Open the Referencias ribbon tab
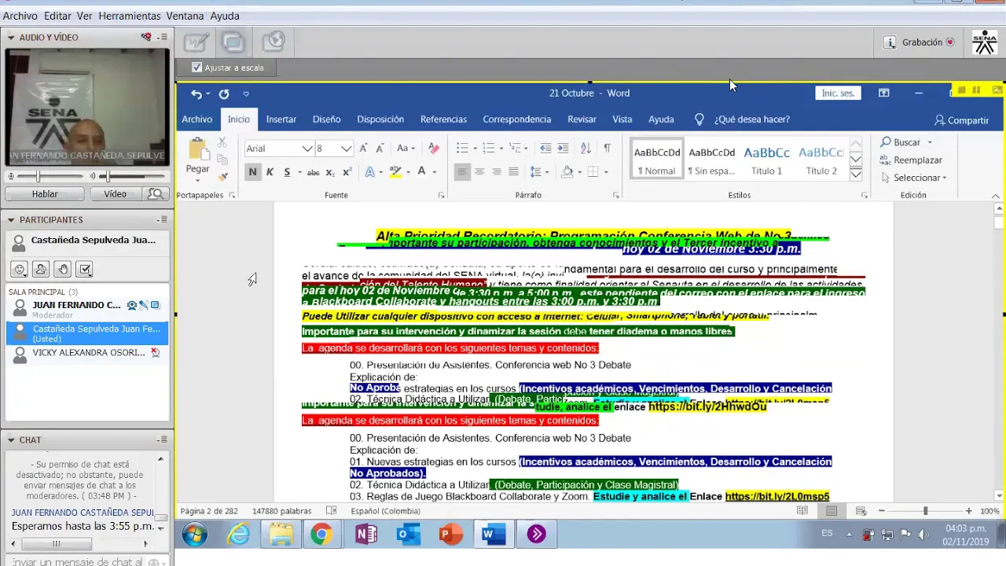 pos(443,119)
